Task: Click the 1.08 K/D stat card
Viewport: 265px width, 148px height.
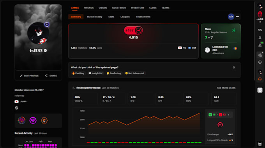Action: click(140, 99)
